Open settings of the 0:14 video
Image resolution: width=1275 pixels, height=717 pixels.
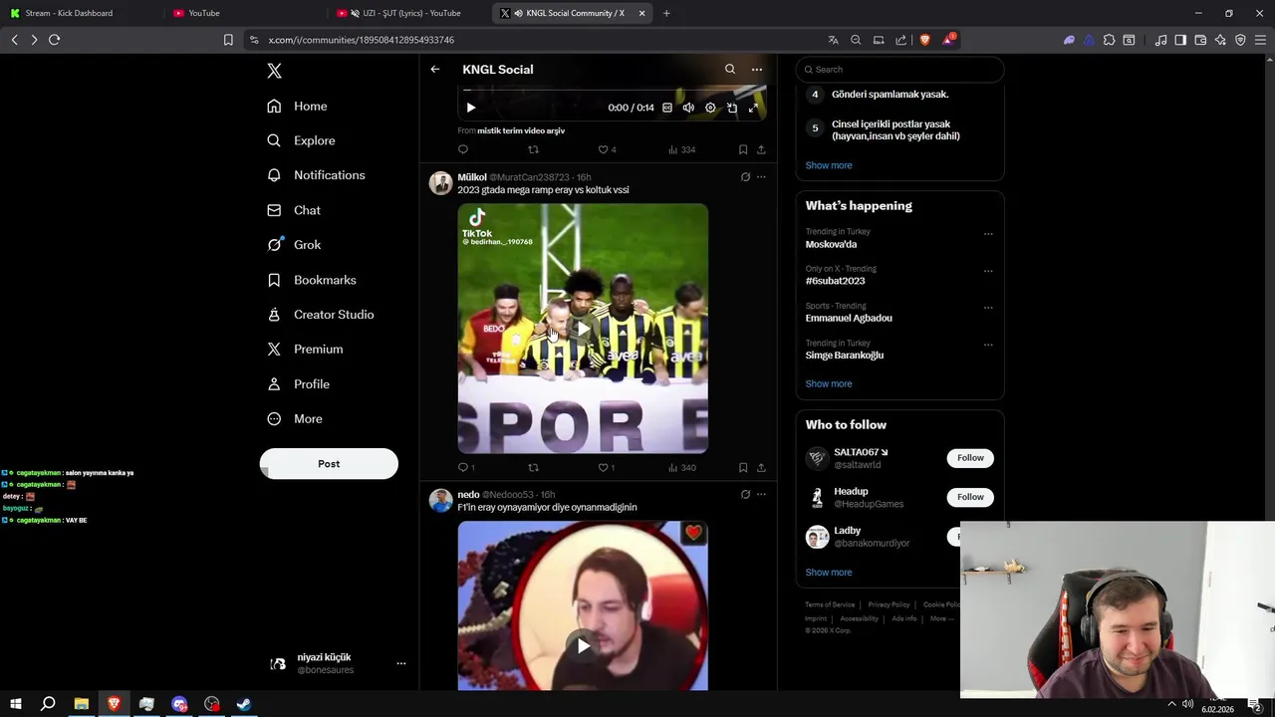[x=710, y=108]
